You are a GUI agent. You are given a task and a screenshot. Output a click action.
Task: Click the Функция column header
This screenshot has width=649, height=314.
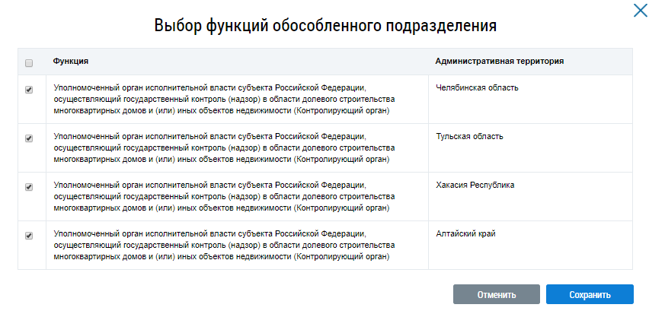(x=71, y=61)
